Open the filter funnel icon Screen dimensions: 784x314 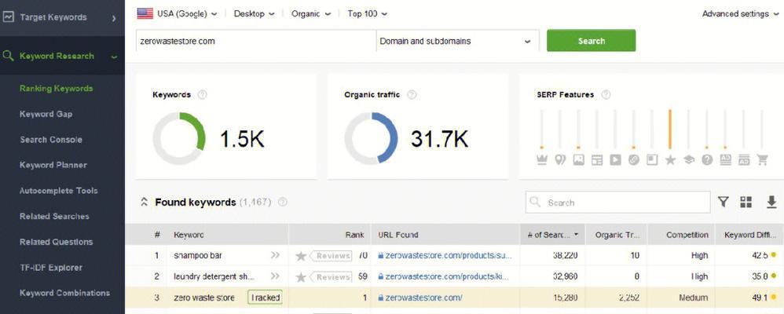click(723, 202)
